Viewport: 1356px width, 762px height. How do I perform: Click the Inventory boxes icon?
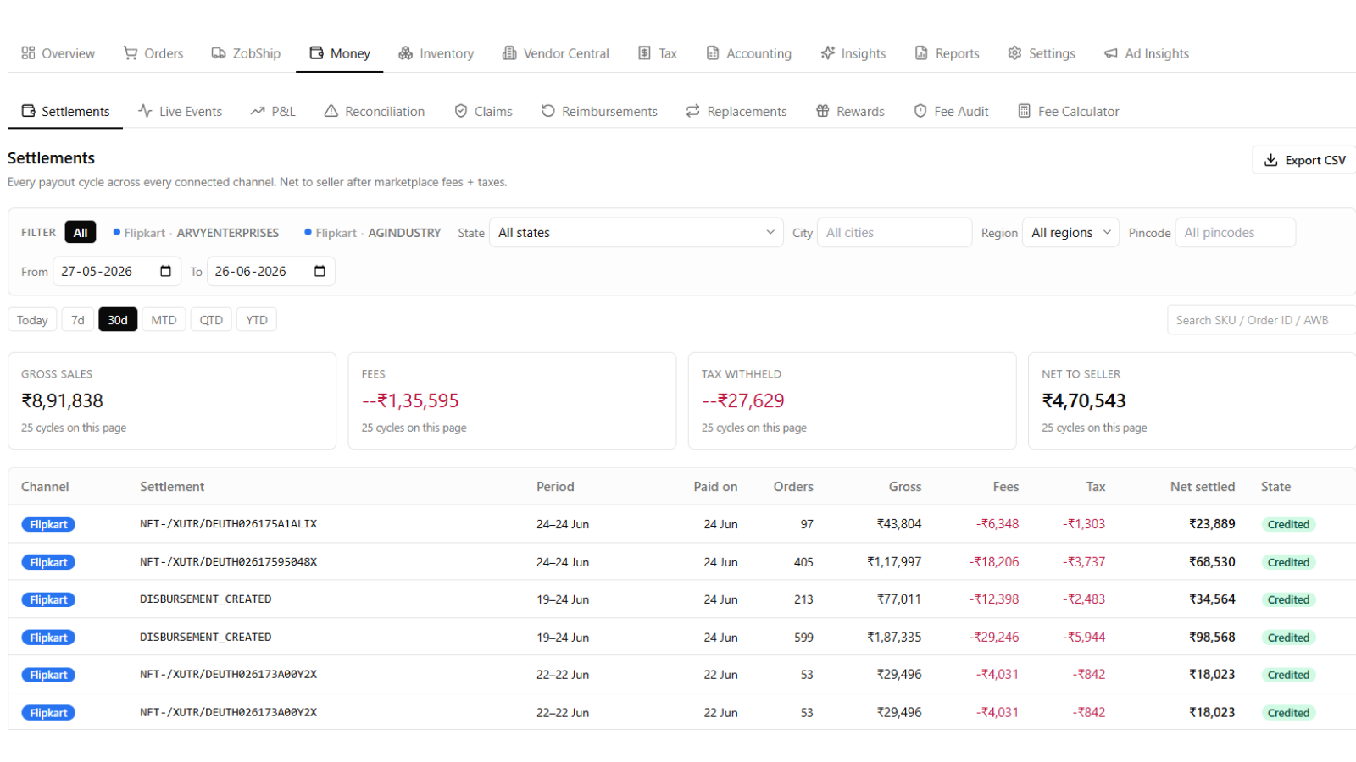coord(406,53)
